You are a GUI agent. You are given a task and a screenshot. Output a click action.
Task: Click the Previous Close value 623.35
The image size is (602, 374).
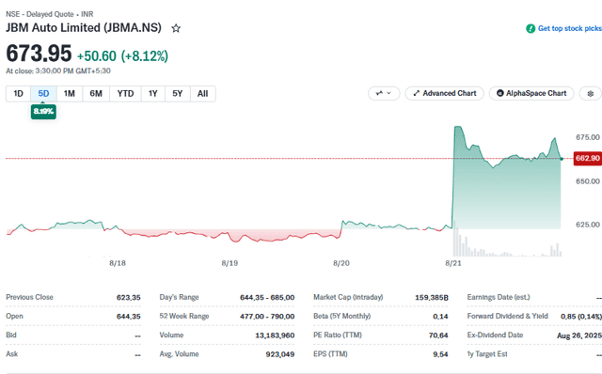tap(129, 297)
